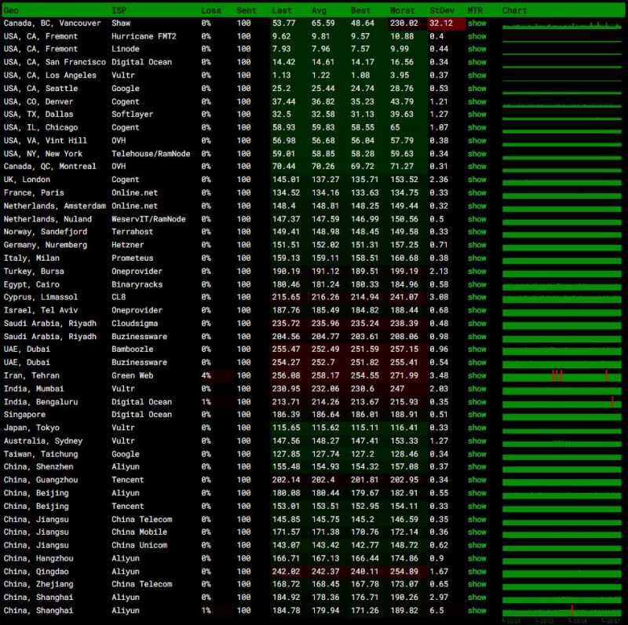This screenshot has width=628, height=625.
Task: Click the MTR column header
Action: (475, 10)
